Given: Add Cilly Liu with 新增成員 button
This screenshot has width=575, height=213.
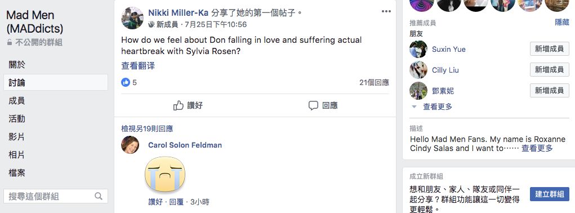Looking at the screenshot, I should [549, 70].
